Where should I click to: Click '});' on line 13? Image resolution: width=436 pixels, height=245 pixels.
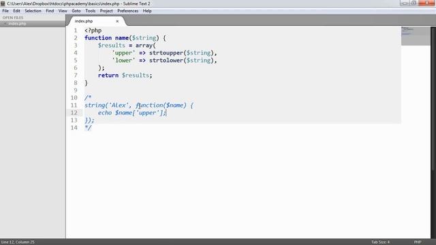(x=89, y=120)
